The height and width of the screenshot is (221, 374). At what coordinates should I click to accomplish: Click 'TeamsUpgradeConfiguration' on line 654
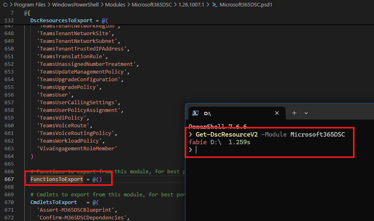click(78, 79)
